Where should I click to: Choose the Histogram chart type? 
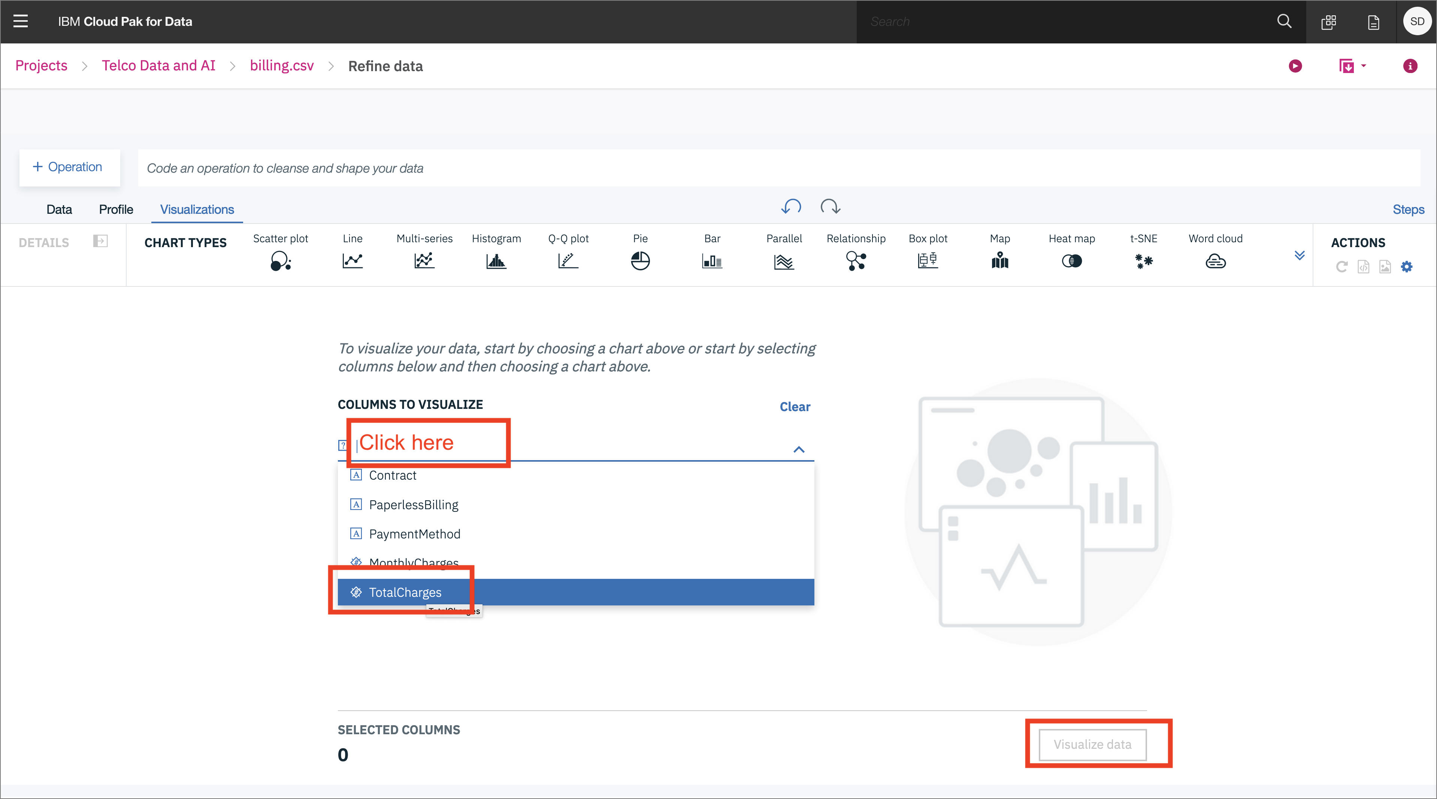[496, 260]
